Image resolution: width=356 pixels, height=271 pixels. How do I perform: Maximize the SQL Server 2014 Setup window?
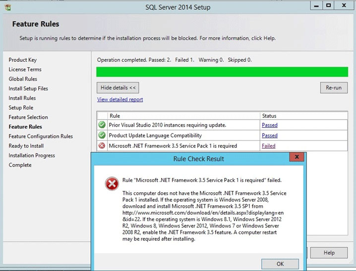tap(328, 5)
